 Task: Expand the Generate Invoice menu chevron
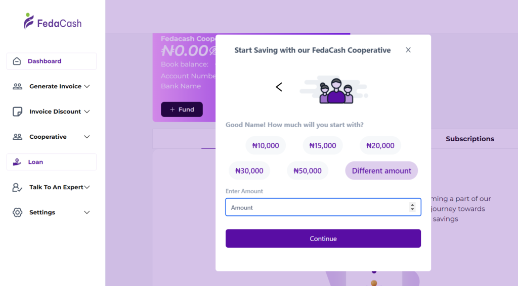tap(87, 86)
